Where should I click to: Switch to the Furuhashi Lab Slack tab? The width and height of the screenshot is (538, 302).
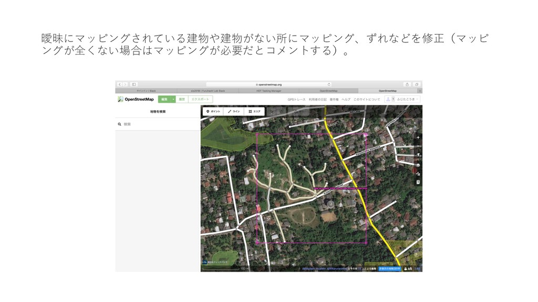(208, 91)
